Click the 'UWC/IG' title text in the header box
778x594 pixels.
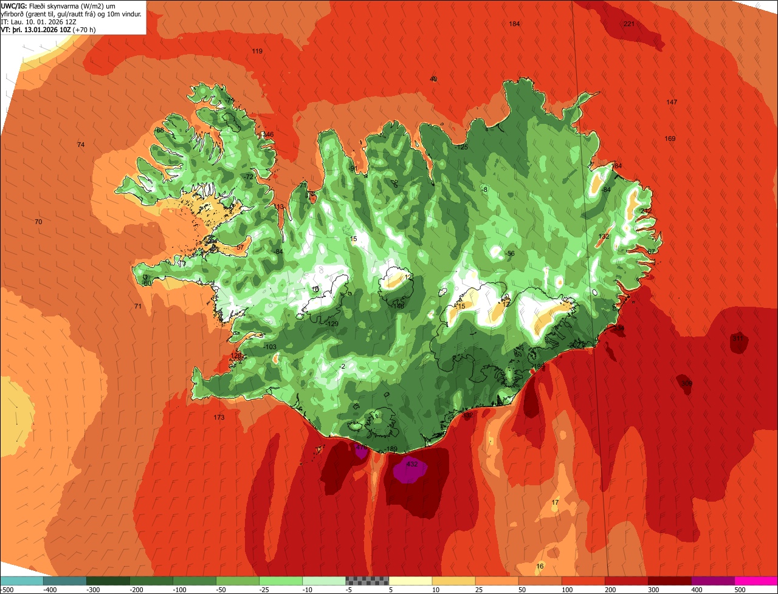pos(14,5)
